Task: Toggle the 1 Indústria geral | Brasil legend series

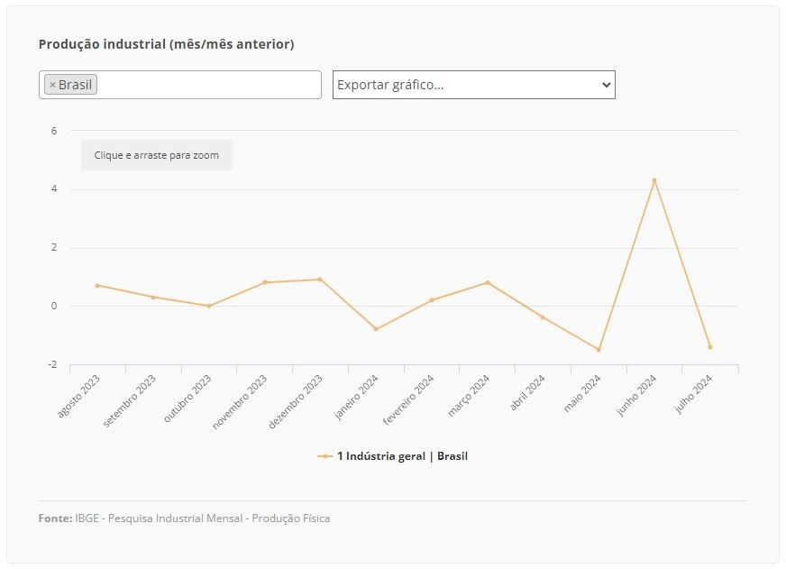Action: [392, 456]
